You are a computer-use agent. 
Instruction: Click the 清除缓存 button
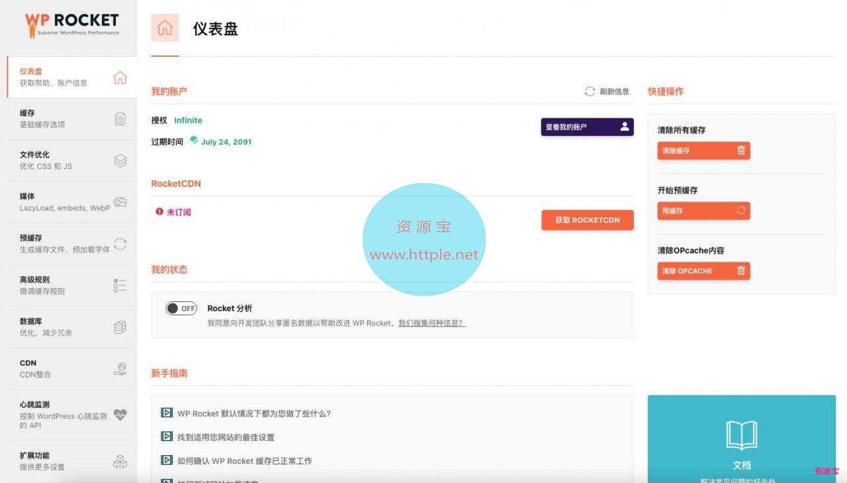point(703,151)
